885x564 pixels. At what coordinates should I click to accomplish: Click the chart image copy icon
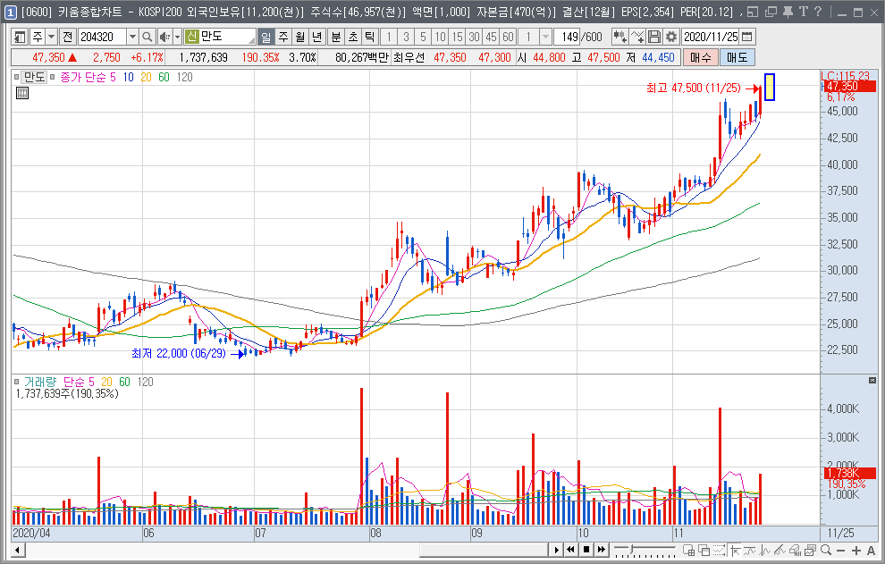pyautogui.click(x=811, y=550)
